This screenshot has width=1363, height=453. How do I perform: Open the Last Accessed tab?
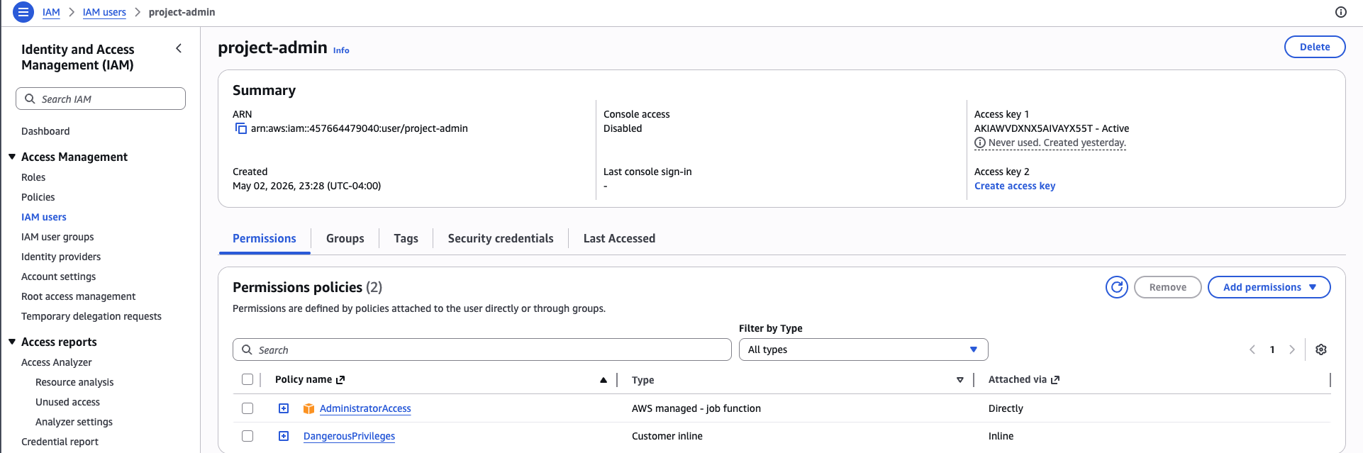coord(619,239)
